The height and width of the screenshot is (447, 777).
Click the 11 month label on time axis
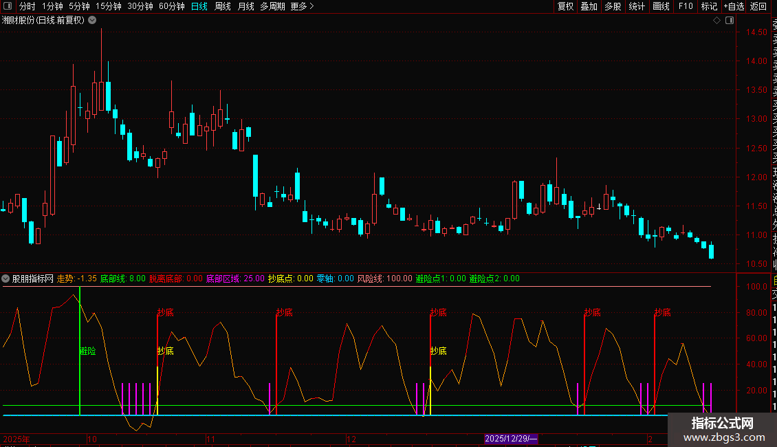tap(210, 439)
